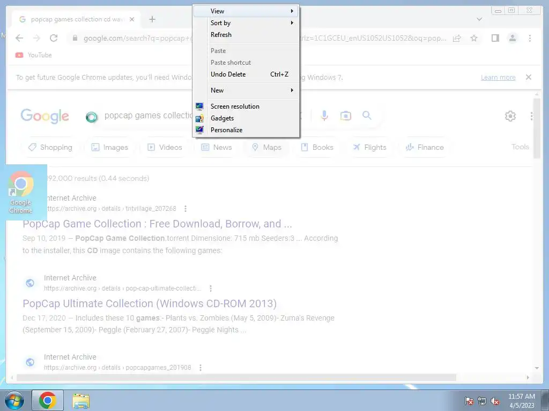
Task: Open PopCap Game Collection result link
Action: [157, 224]
